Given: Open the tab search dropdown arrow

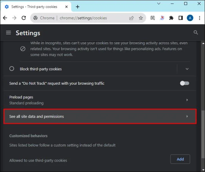Looking at the screenshot, I should (x=159, y=4).
